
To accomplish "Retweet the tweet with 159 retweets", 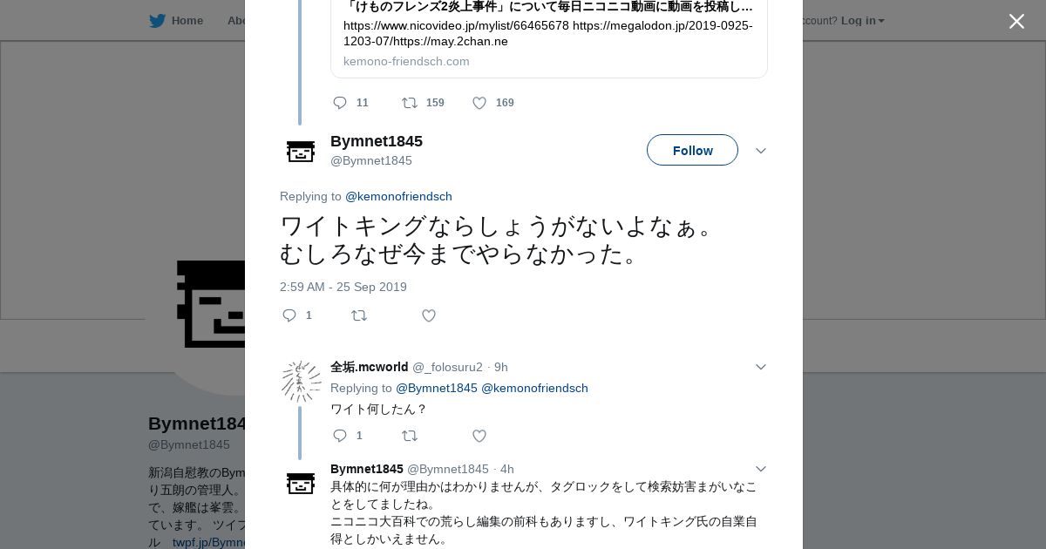I will coord(409,103).
